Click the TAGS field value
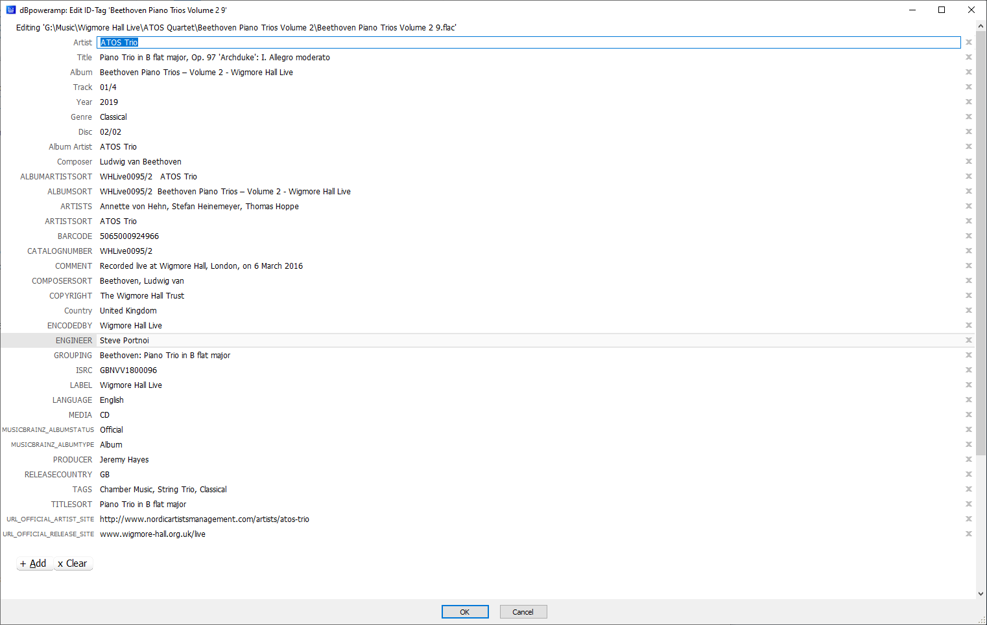Viewport: 987px width, 625px height. (163, 490)
